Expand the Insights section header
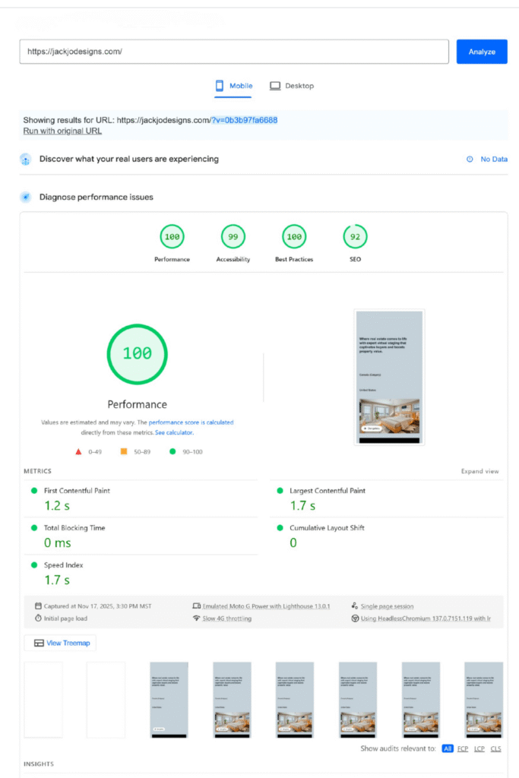Screen dimensions: 519x778 point(38,764)
